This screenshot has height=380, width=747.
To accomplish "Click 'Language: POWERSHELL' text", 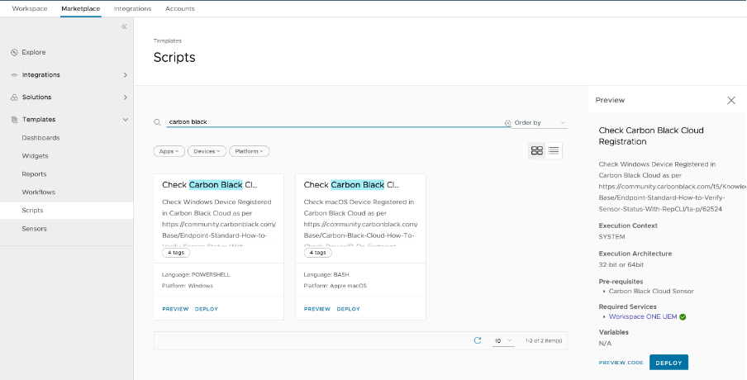I will (x=196, y=275).
